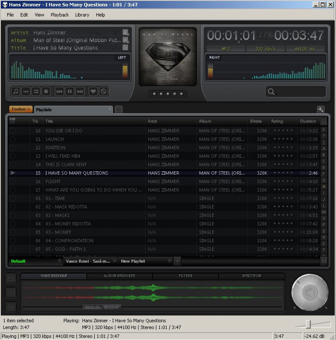Viewport: 336px width, 340px height.
Task: Click the playlist layout icon in header corner
Action: click(x=13, y=121)
